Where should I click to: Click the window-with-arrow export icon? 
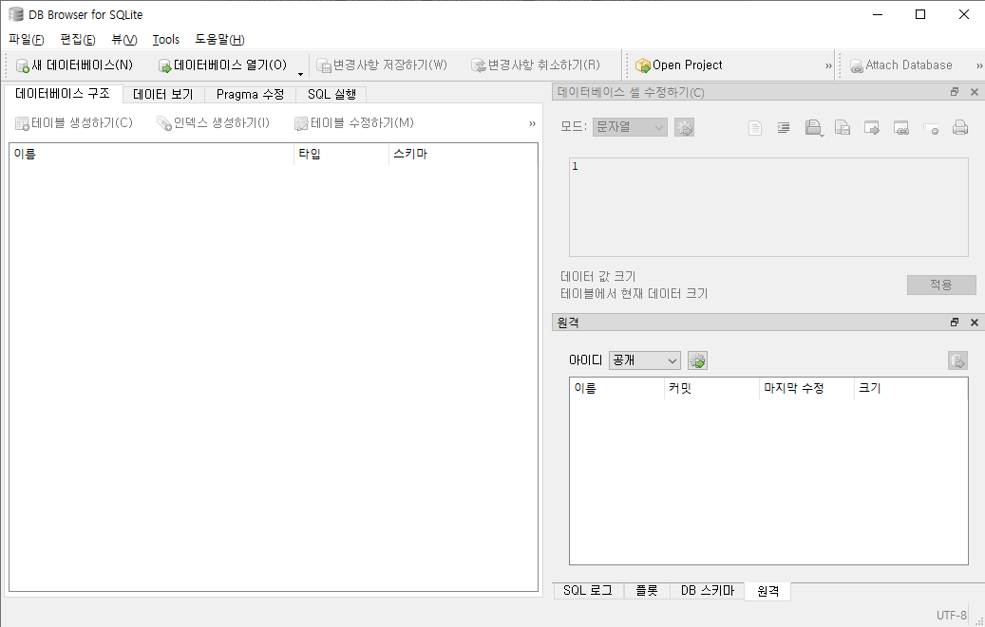[x=872, y=128]
